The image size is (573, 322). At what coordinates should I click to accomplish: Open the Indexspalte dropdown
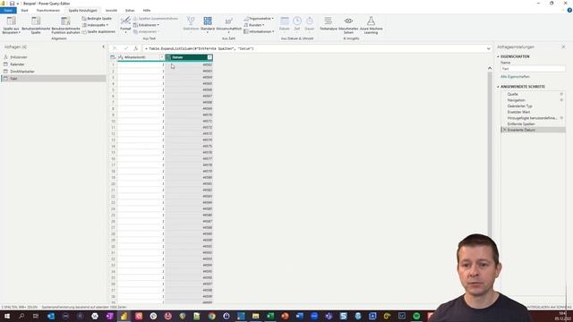click(96, 25)
